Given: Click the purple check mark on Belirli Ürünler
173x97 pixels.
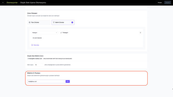Looking at the screenshot, I should [x=72, y=22].
